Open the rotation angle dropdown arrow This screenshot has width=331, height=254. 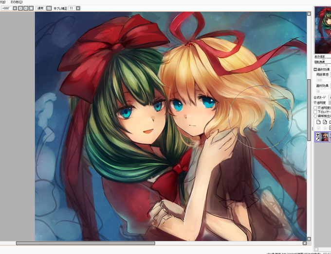(15, 8)
